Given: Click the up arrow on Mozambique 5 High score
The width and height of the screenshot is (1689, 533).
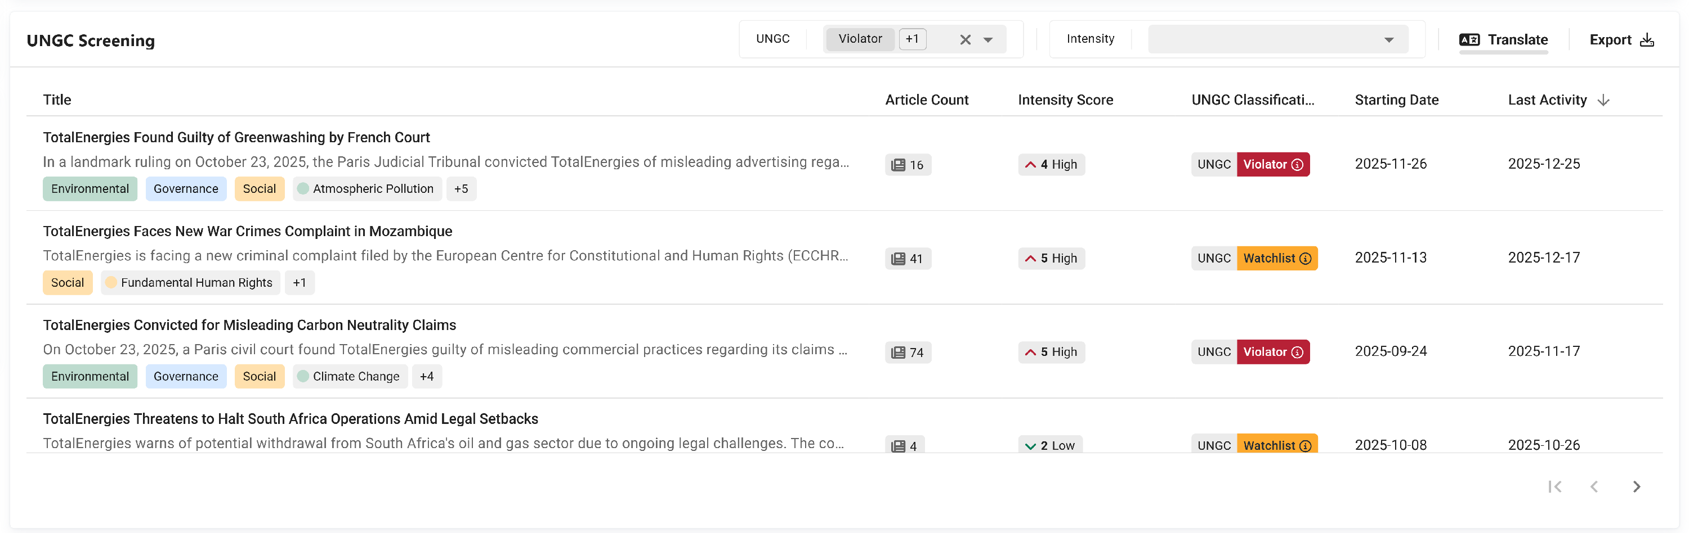Looking at the screenshot, I should pyautogui.click(x=1030, y=258).
